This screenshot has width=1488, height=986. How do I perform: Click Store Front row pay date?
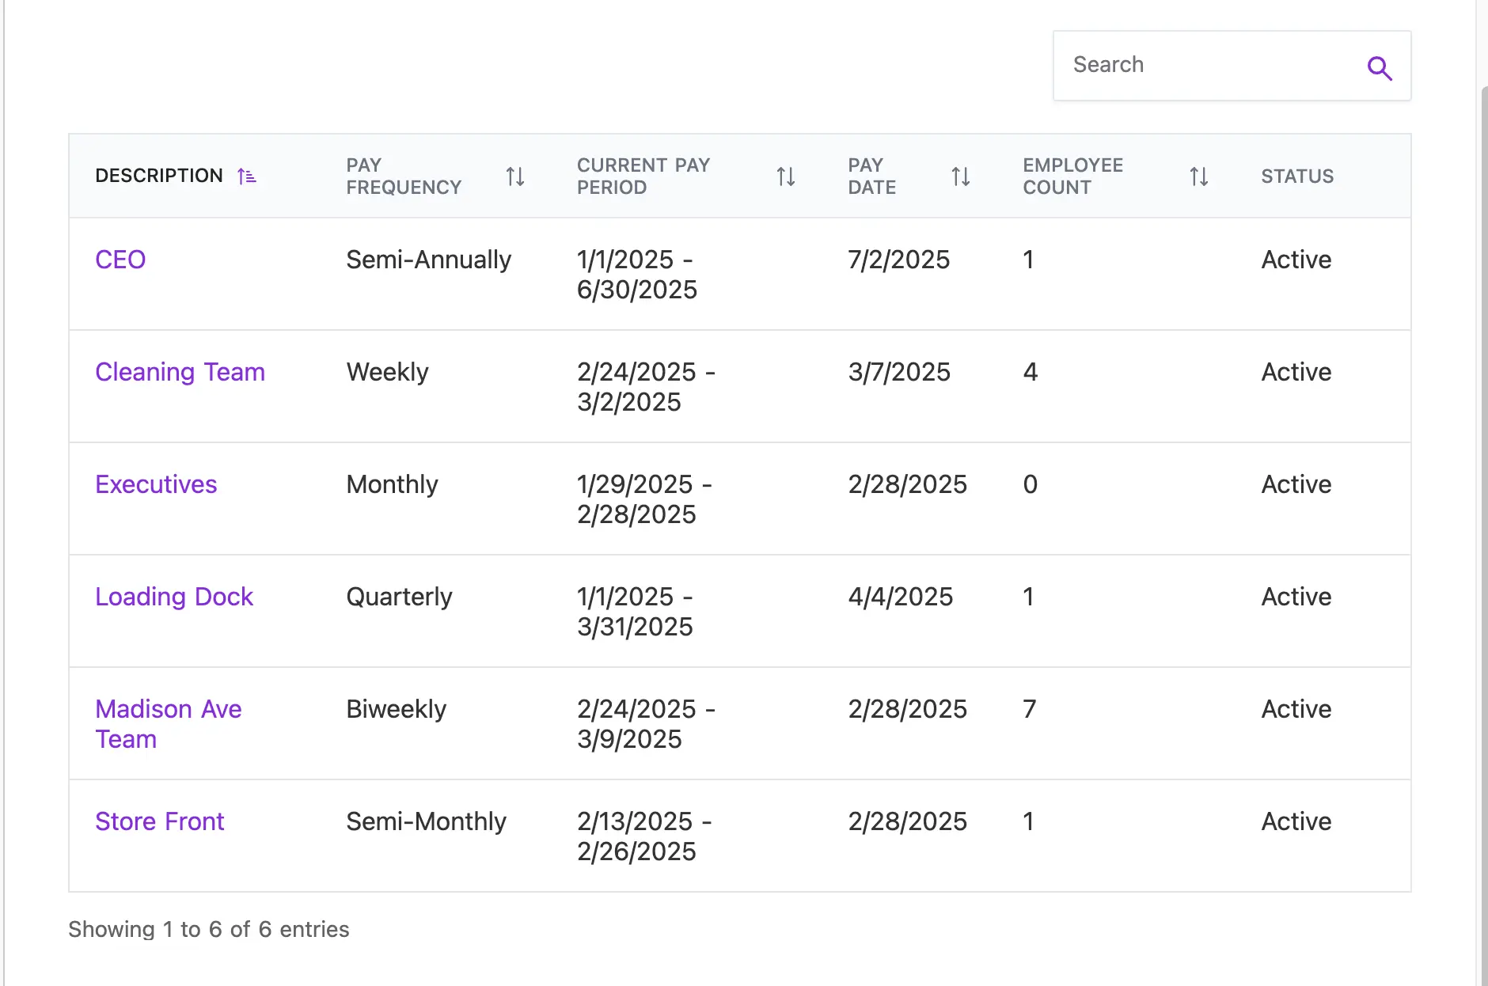[907, 821]
